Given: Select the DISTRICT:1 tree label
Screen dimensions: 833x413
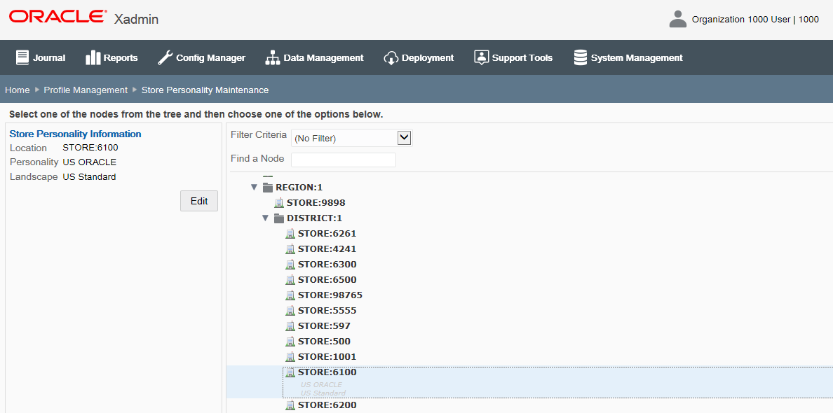Looking at the screenshot, I should click(x=315, y=218).
